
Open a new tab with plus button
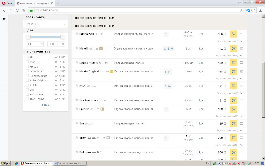(x=58, y=3)
